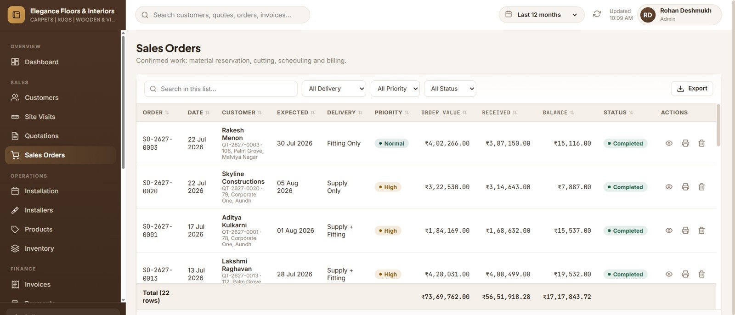The image size is (735, 315).
Task: Open Dashboard in the sidebar
Action: [60, 62]
